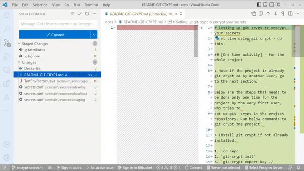This screenshot has width=304, height=171.
Task: Open the Help menu
Action: 106,5
